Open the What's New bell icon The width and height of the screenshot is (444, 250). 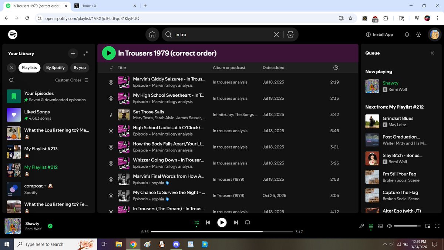click(x=407, y=34)
